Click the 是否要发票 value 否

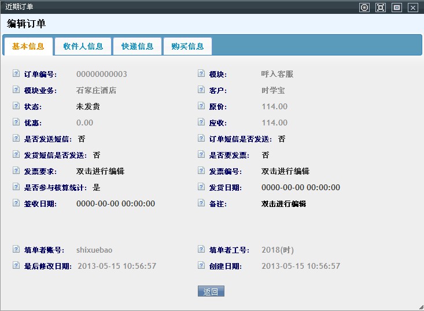[266, 155]
